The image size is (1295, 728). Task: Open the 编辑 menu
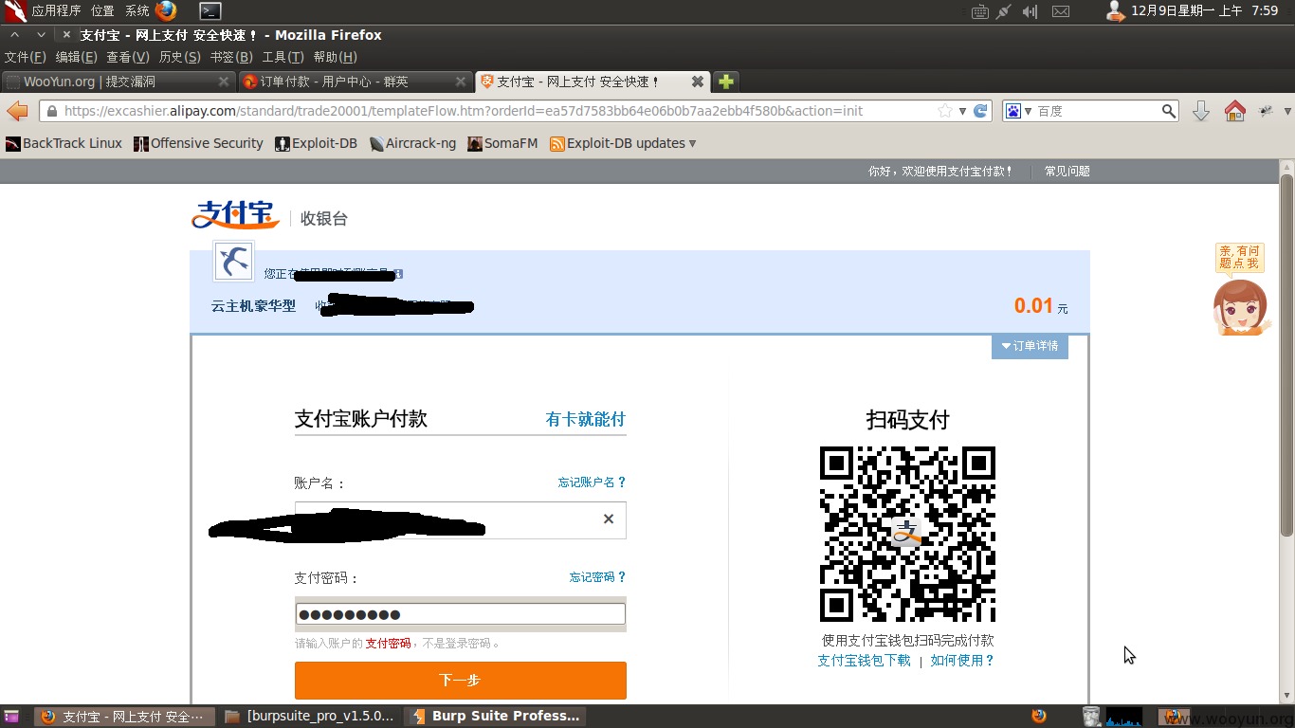coord(76,57)
